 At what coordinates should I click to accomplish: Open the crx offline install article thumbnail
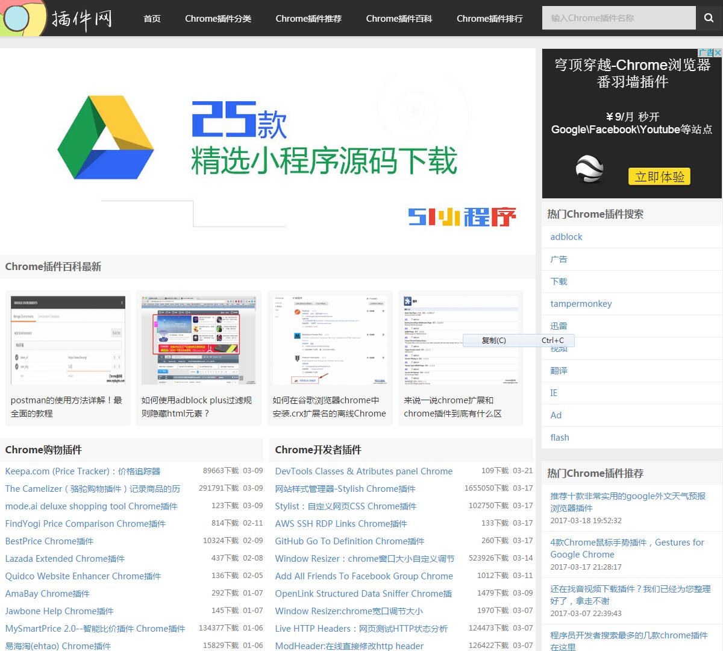click(330, 340)
